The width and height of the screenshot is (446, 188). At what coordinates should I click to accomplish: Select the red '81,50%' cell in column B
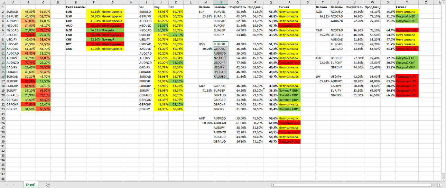click(28, 81)
